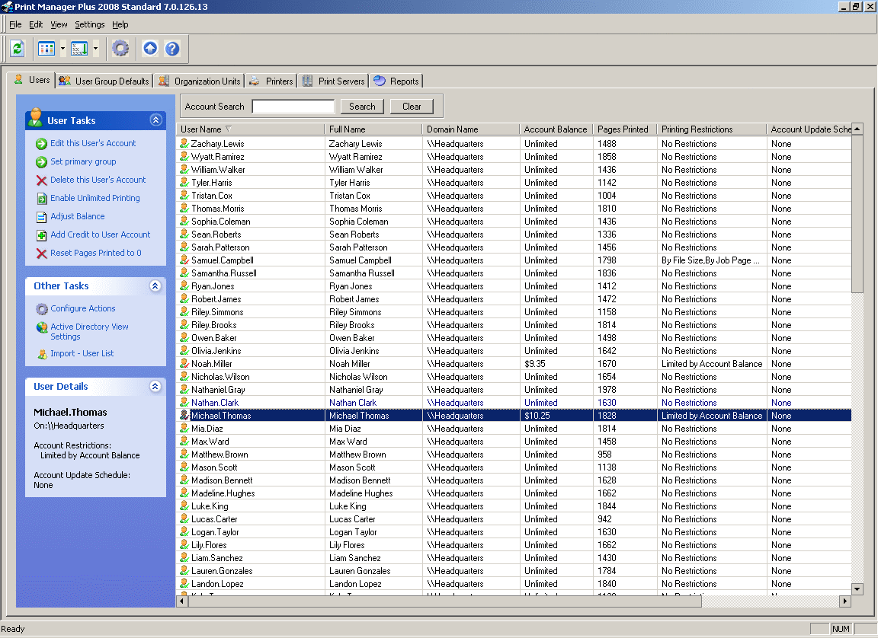
Task: Click the Refresh icon on the toolbar
Action: click(x=17, y=49)
